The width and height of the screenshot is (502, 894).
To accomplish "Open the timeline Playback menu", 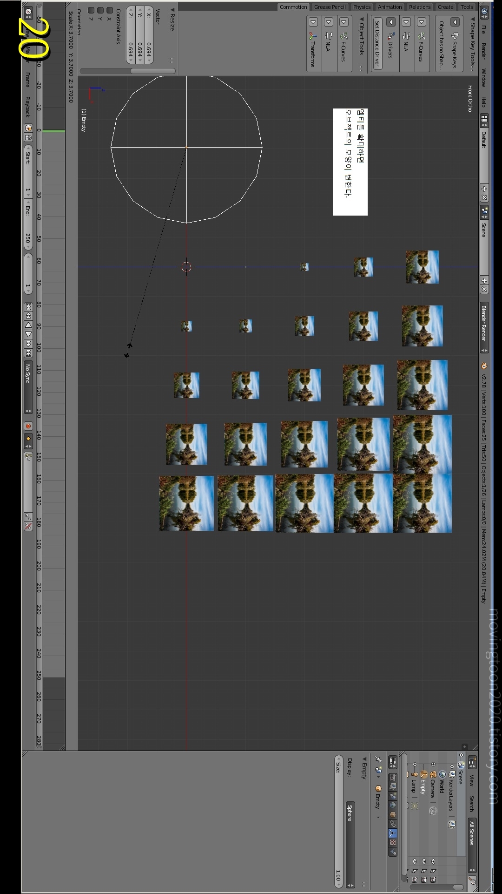I will coord(28,106).
